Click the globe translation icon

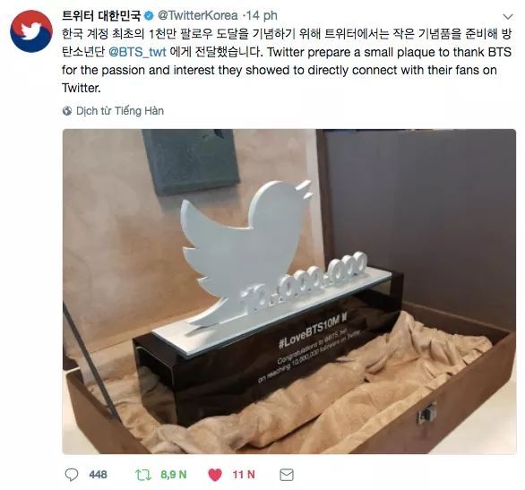[67, 111]
